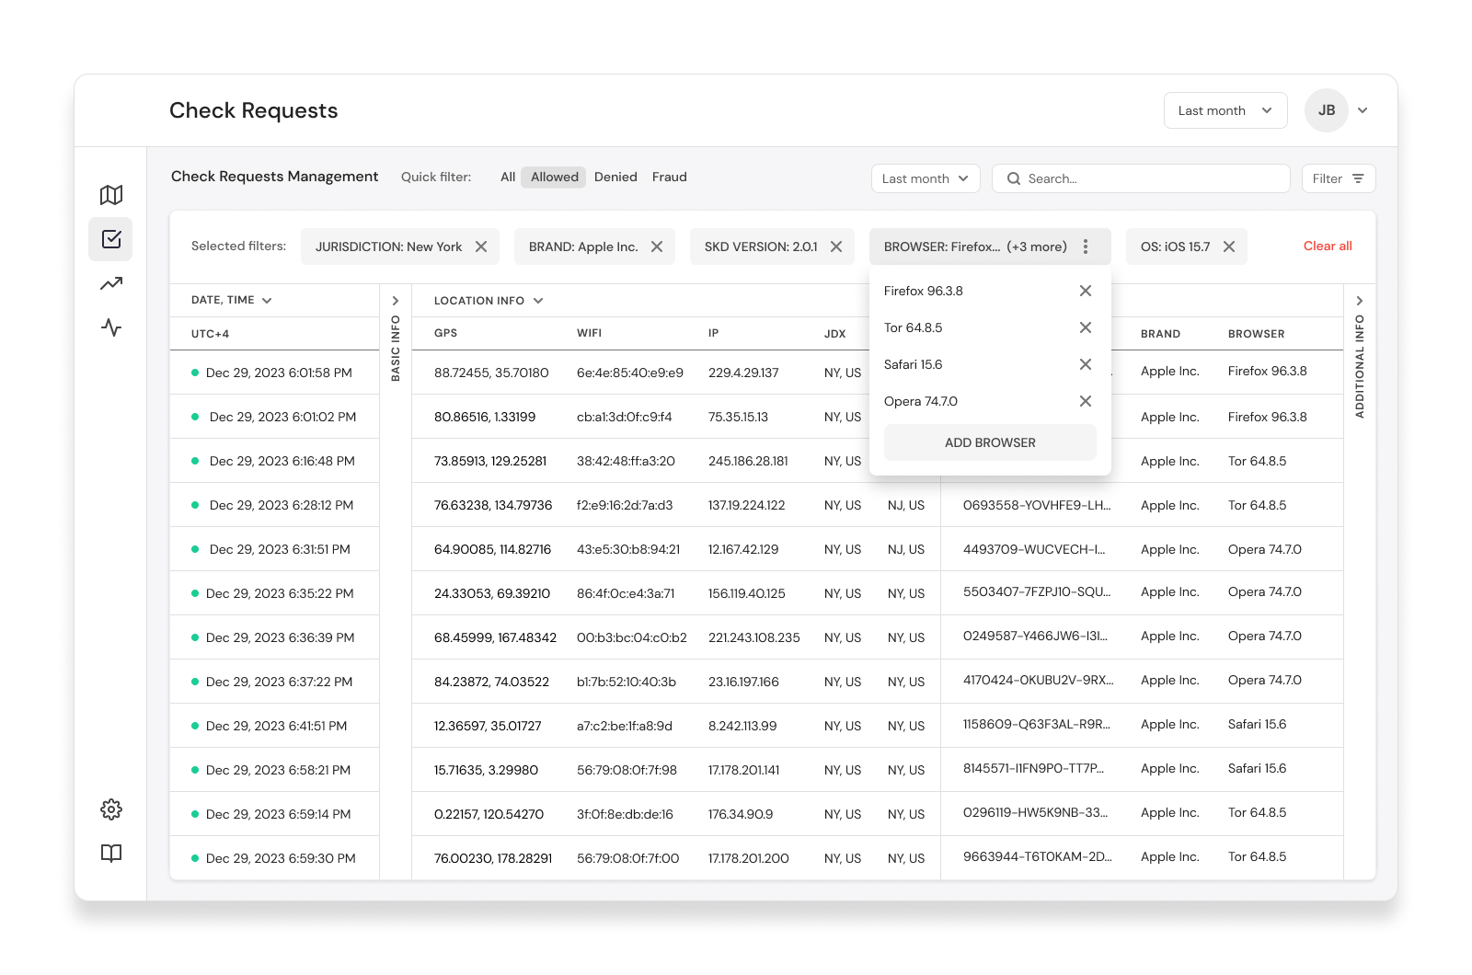This screenshot has width=1472, height=975.
Task: Open JB user avatar
Action: (x=1327, y=110)
